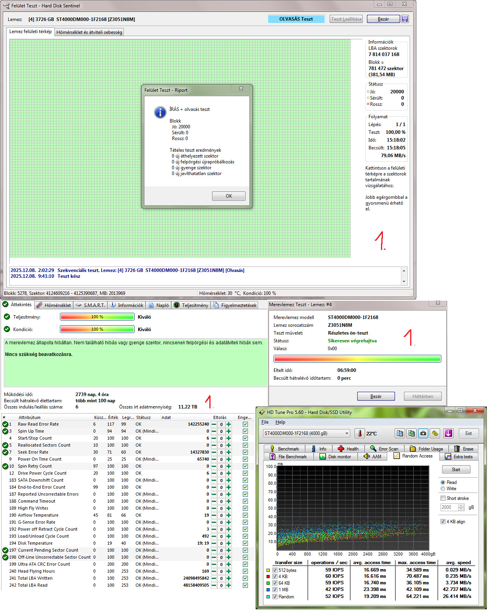Switch to S.M.A.R.T. tab
Image resolution: width=502 pixels, height=610 pixels.
click(x=90, y=305)
